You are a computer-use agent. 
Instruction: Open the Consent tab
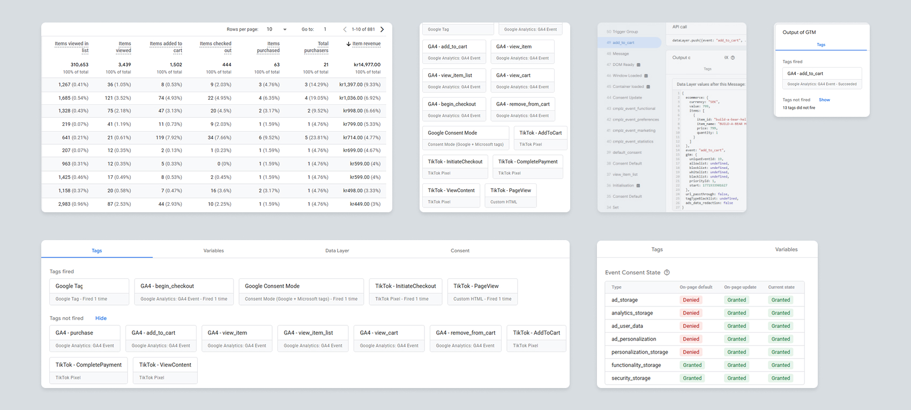pyautogui.click(x=460, y=250)
